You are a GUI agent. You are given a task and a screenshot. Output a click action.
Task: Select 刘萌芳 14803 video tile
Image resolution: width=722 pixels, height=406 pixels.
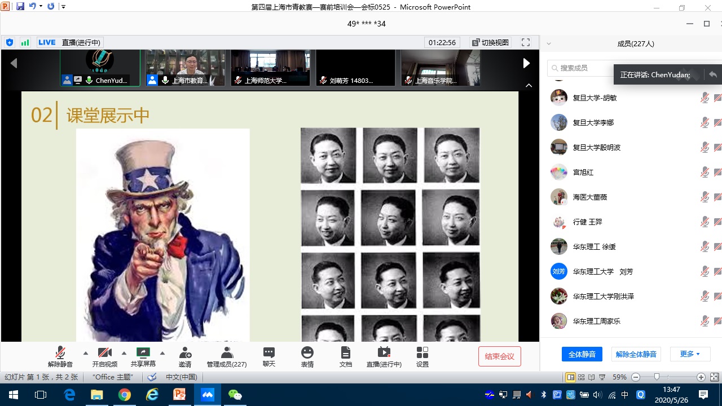click(355, 68)
